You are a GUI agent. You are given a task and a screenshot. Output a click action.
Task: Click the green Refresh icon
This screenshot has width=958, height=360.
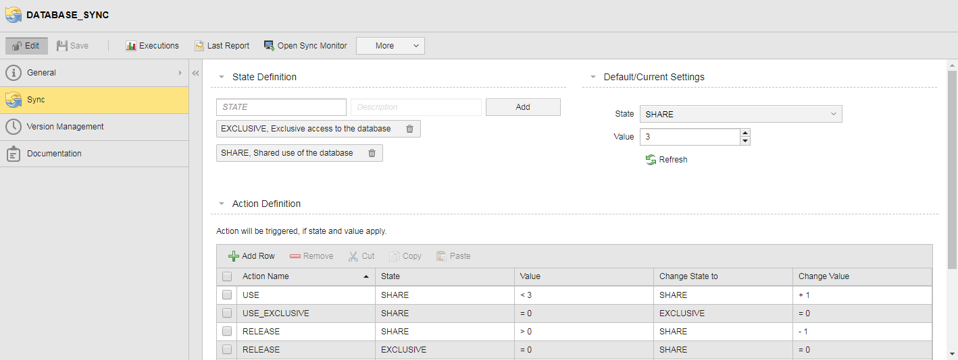(651, 160)
